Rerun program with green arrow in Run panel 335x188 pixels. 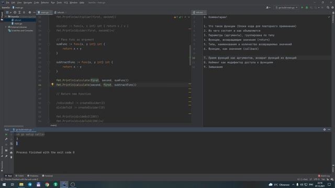[x=6, y=135]
